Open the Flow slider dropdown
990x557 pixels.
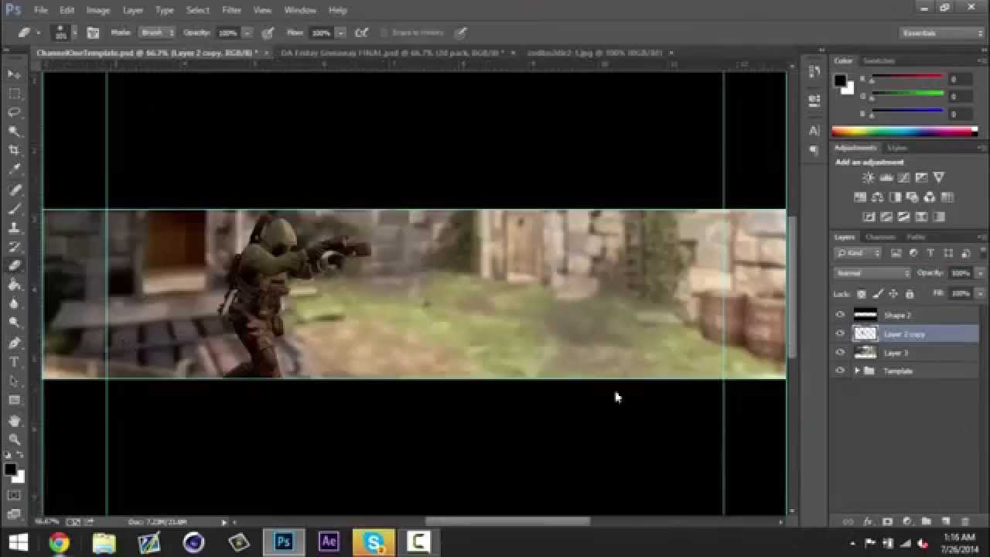(x=340, y=33)
